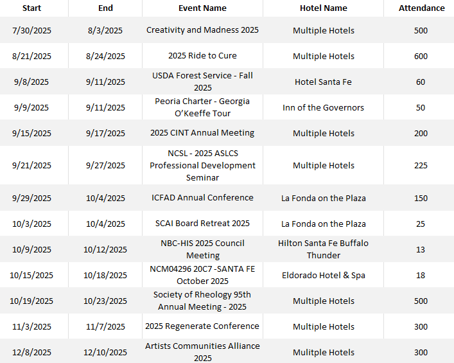Select the 2025 CINT Annual Meeting cell
The width and height of the screenshot is (454, 363).
point(202,133)
